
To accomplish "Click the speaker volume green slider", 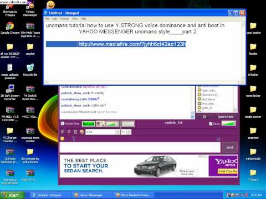I will click(x=229, y=123).
